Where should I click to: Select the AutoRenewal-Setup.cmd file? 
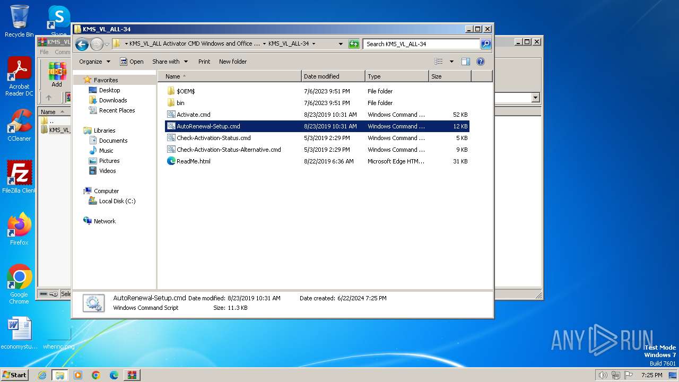[317, 126]
